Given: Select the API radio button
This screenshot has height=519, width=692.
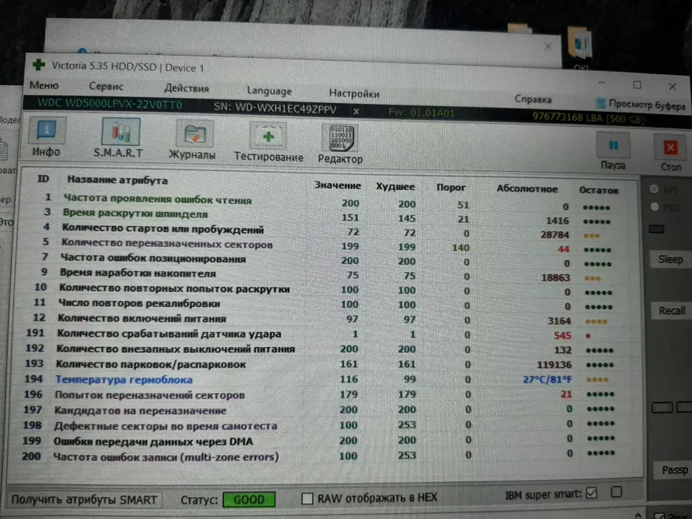Looking at the screenshot, I should click(x=654, y=189).
